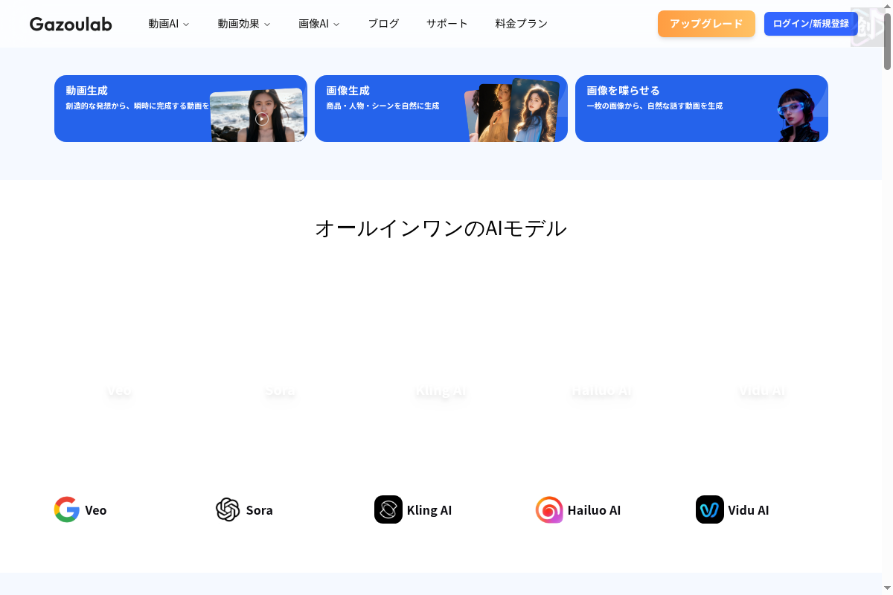Screen dimensions: 893x595
Task: Open the ブログ page
Action: tap(383, 23)
